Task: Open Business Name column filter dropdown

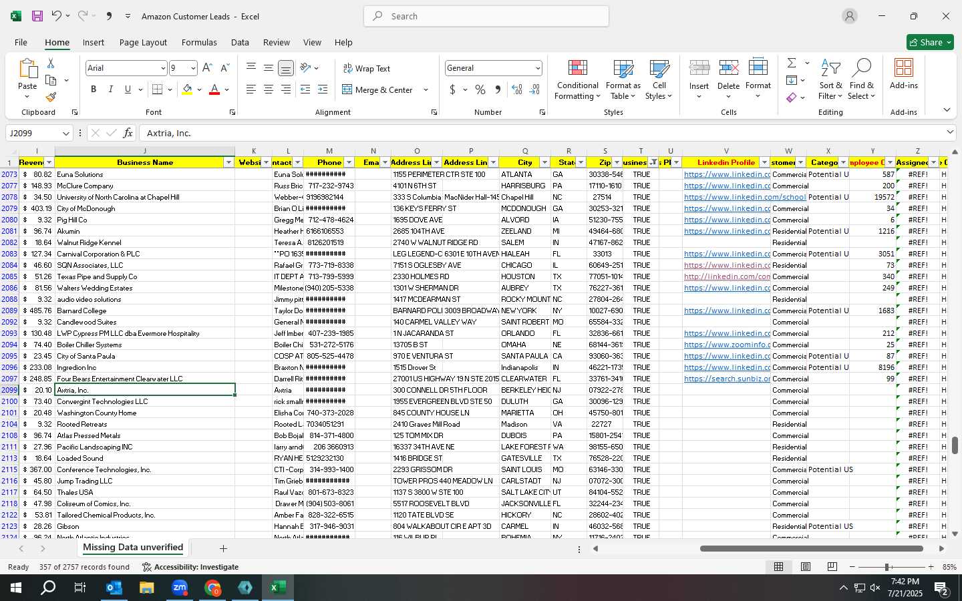Action: click(x=228, y=163)
